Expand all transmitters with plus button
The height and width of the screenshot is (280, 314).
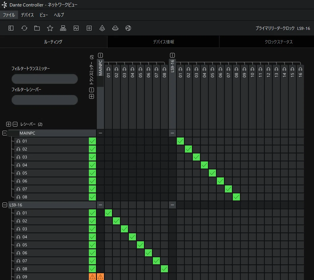92,96
